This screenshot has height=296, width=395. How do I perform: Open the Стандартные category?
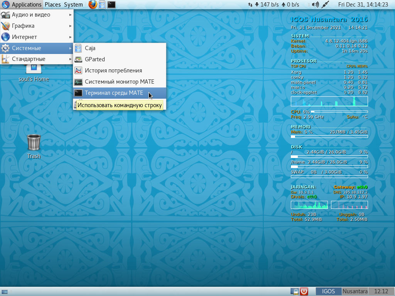37,59
